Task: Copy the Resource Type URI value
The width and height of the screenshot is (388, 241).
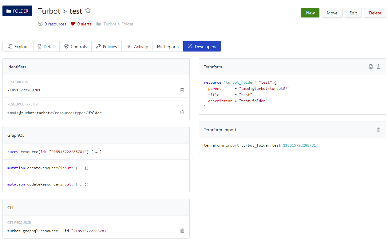Action: coord(182,112)
